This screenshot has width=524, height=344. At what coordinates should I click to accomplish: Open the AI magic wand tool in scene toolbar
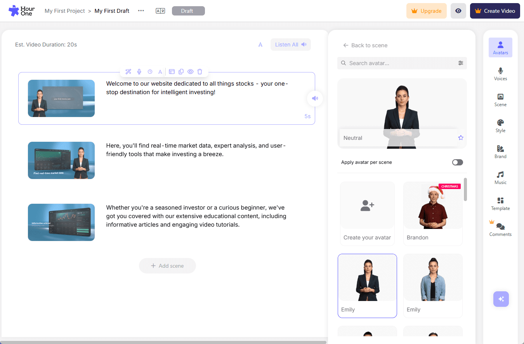click(128, 72)
